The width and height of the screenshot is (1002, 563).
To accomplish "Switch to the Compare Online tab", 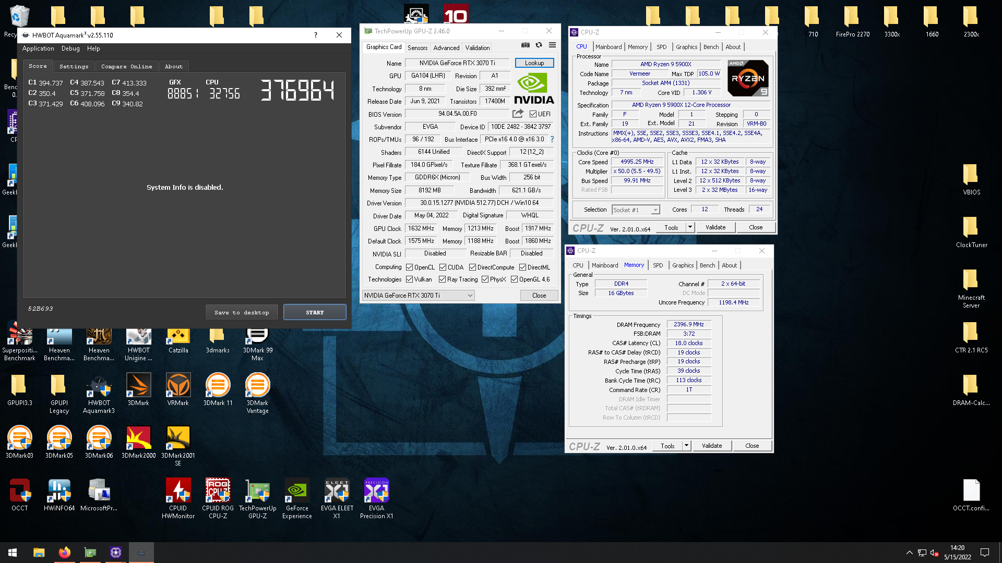I will (127, 66).
